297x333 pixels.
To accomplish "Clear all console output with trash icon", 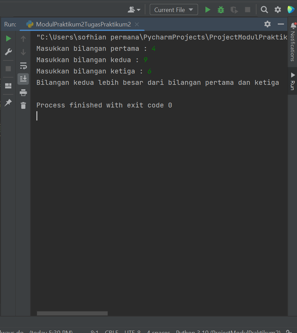I will [23, 106].
